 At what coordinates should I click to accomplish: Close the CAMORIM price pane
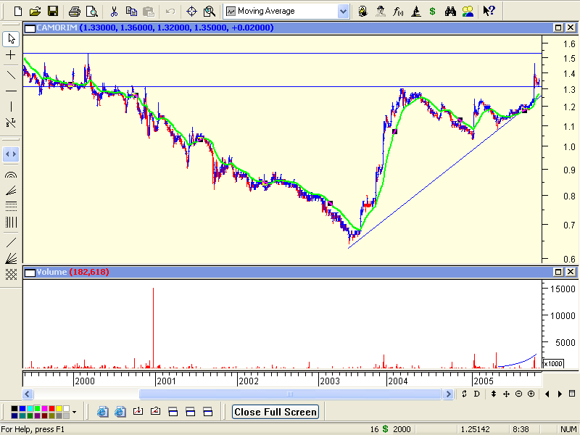click(571, 28)
